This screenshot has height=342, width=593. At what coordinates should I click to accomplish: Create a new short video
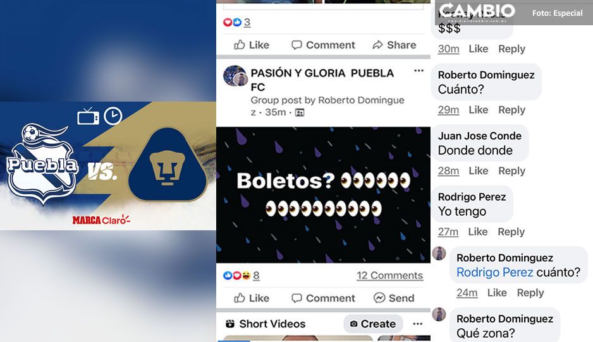tap(373, 324)
